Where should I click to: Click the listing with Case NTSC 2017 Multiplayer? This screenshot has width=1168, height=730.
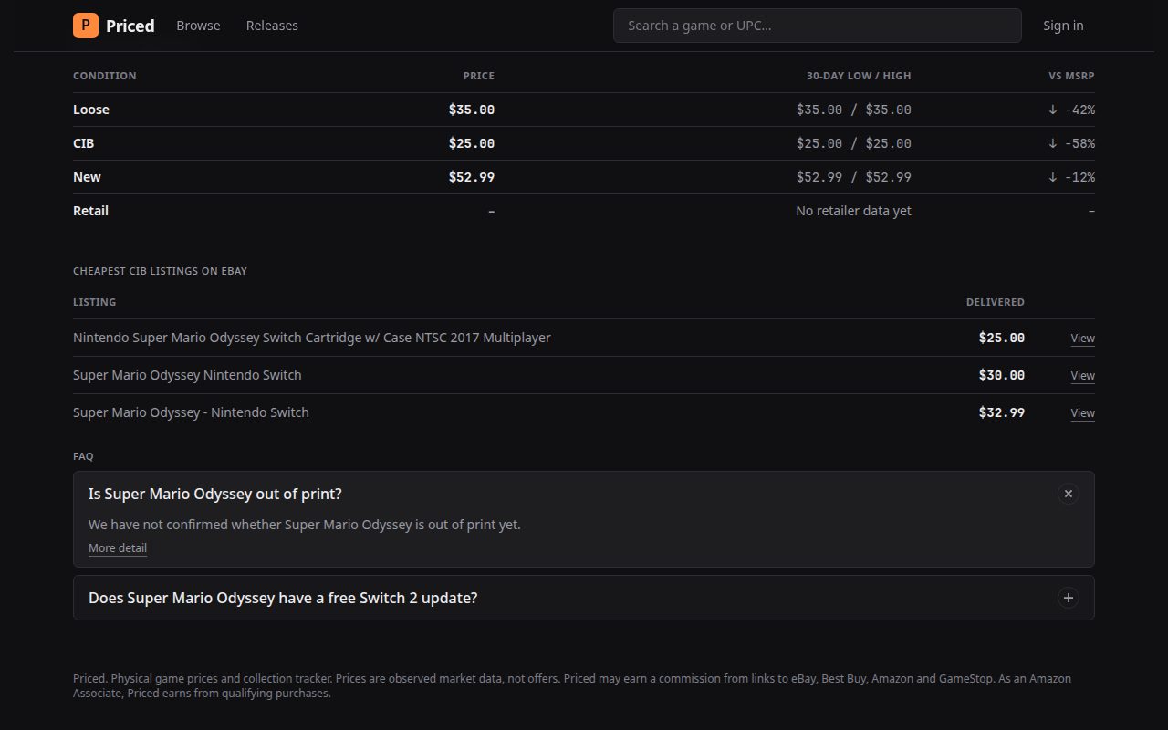[312, 338]
